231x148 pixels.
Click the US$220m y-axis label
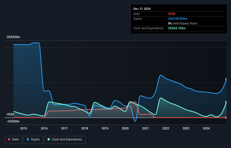pos(14,37)
